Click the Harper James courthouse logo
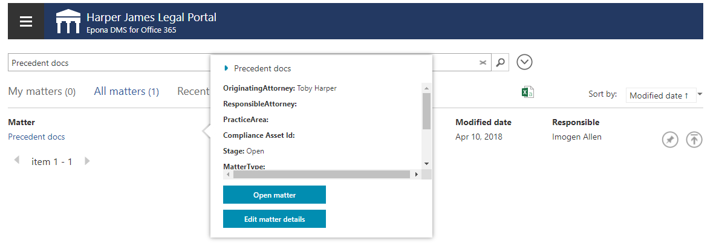 tap(68, 21)
